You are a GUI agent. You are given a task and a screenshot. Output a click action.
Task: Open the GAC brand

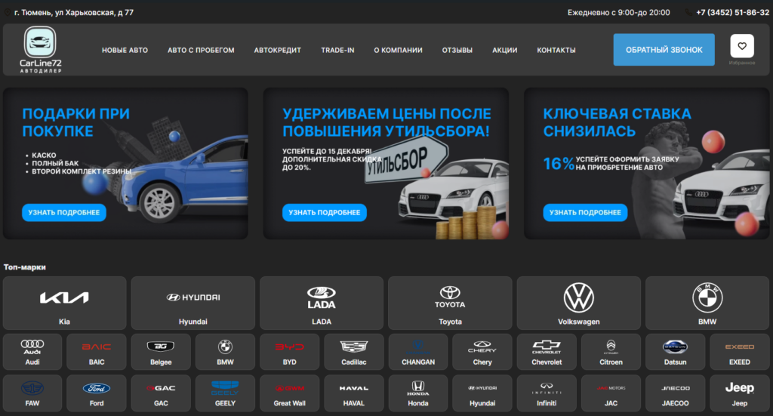(162, 393)
